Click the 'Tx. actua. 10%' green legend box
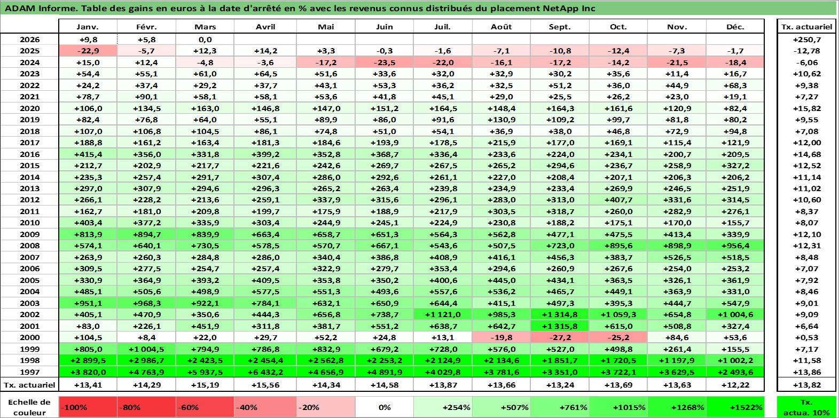 tap(807, 407)
